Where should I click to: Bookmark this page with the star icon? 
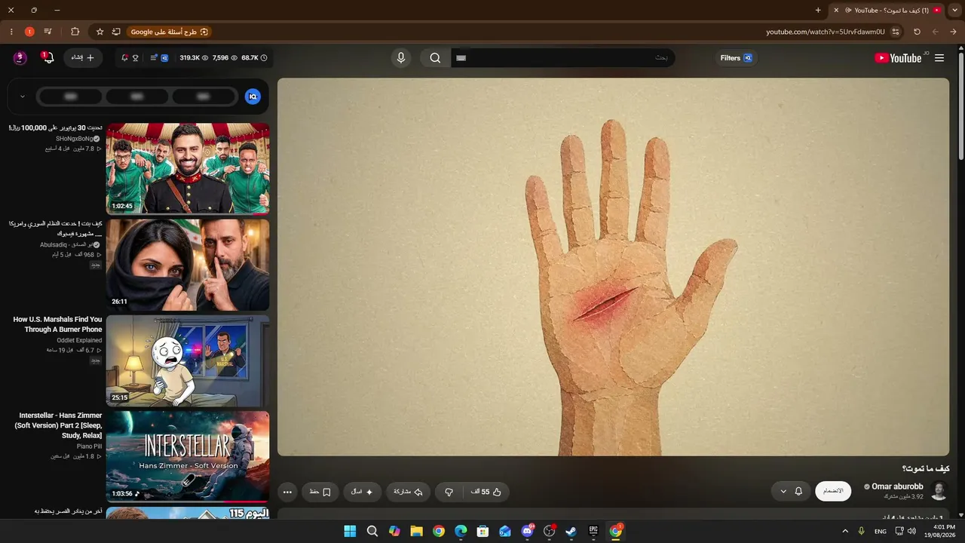coord(100,32)
